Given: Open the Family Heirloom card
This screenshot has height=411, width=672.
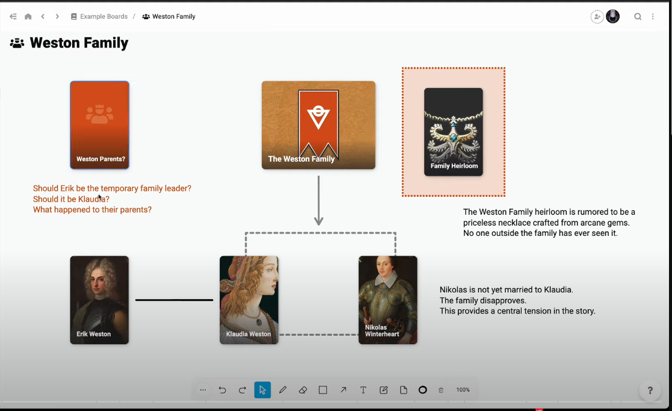Looking at the screenshot, I should coord(454,132).
